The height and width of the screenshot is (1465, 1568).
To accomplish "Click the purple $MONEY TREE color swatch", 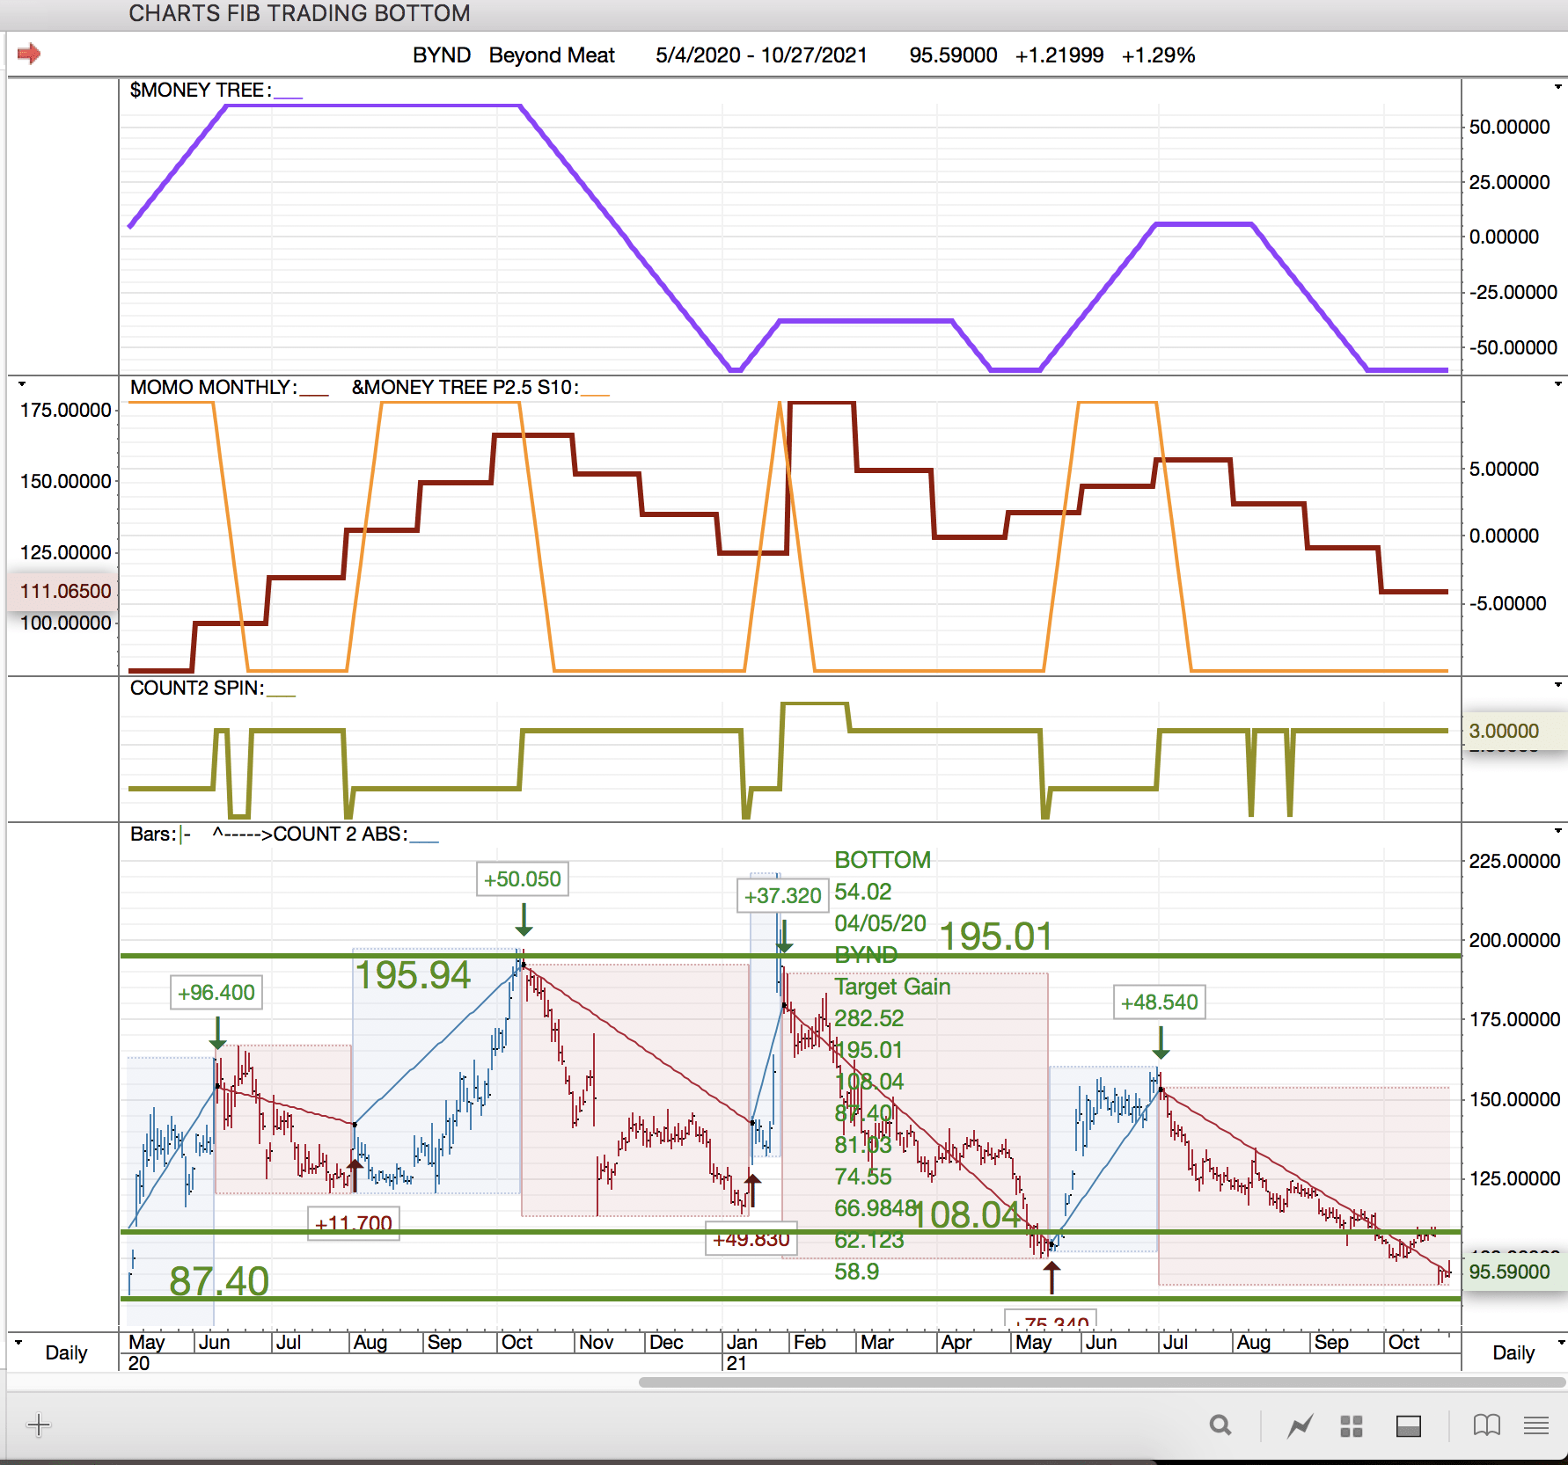I will [x=288, y=92].
